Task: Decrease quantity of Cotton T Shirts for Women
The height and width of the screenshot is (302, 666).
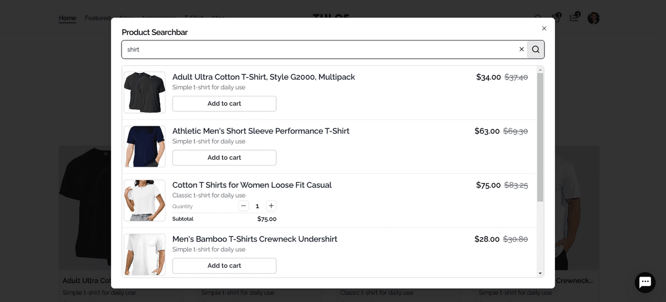Action: pos(244,206)
